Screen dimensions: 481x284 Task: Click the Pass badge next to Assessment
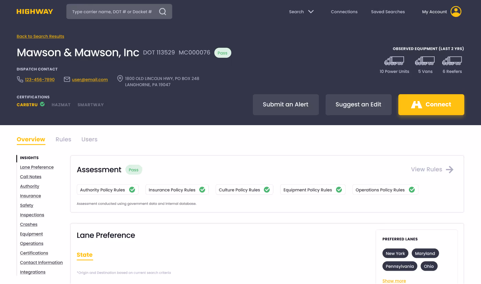click(x=134, y=170)
